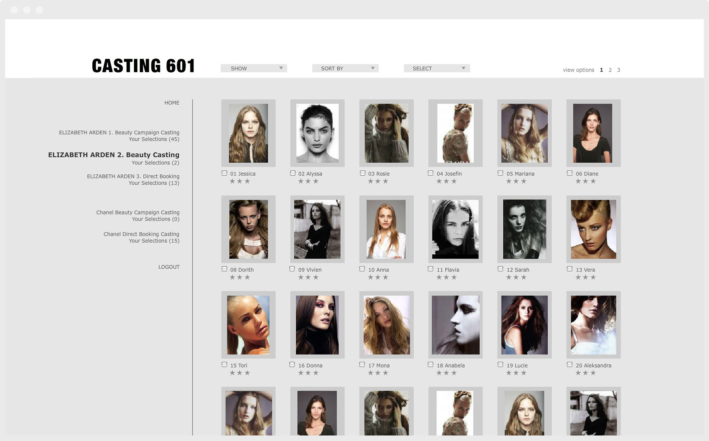This screenshot has height=441, width=709.
Task: Click the third star under 20 Aleksandra
Action: click(x=593, y=373)
